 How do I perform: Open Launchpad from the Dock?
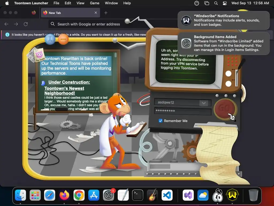coord(35,195)
